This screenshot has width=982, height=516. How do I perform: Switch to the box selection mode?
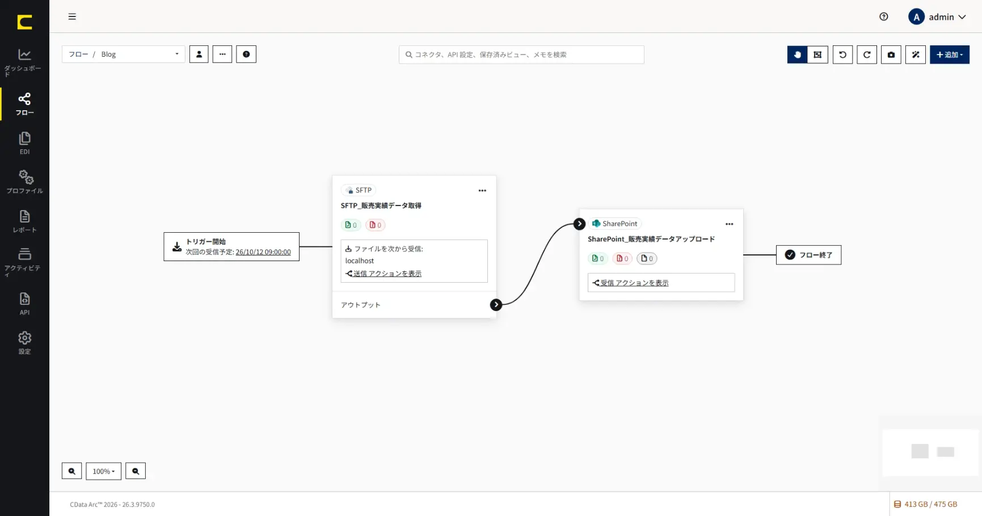[817, 54]
